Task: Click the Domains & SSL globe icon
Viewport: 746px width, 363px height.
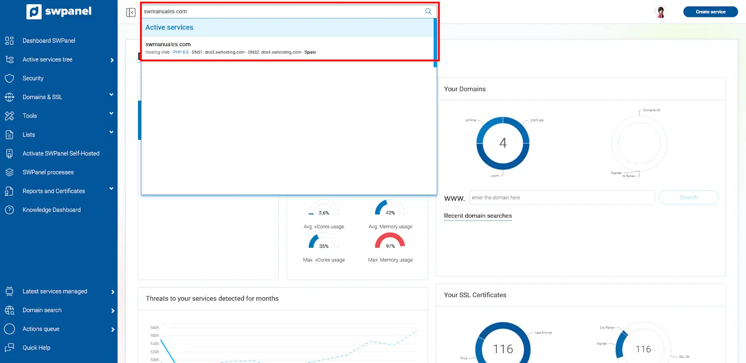Action: point(9,97)
